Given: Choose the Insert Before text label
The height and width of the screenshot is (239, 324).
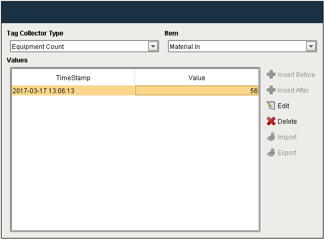Looking at the screenshot, I should pos(296,74).
